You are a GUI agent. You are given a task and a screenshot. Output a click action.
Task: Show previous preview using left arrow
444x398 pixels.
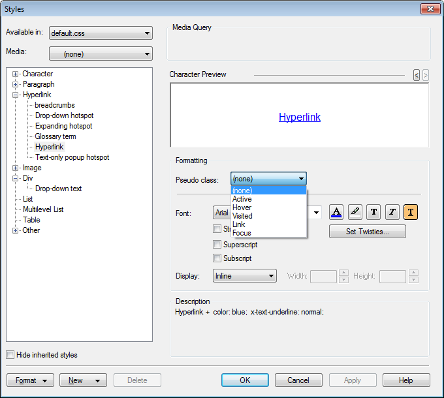[x=417, y=76]
